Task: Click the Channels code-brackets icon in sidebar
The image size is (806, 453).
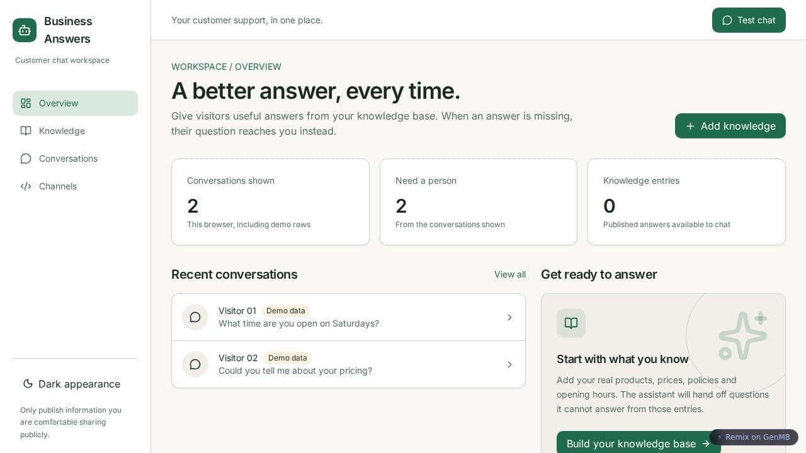Action: click(26, 186)
